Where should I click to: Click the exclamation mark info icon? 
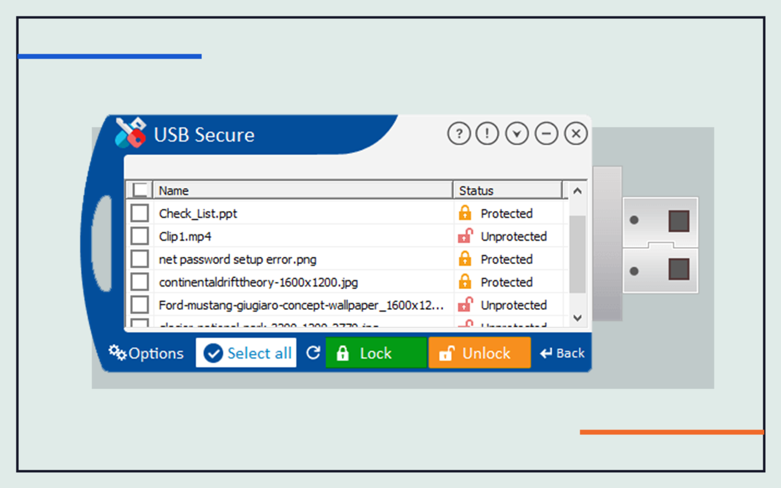click(487, 133)
